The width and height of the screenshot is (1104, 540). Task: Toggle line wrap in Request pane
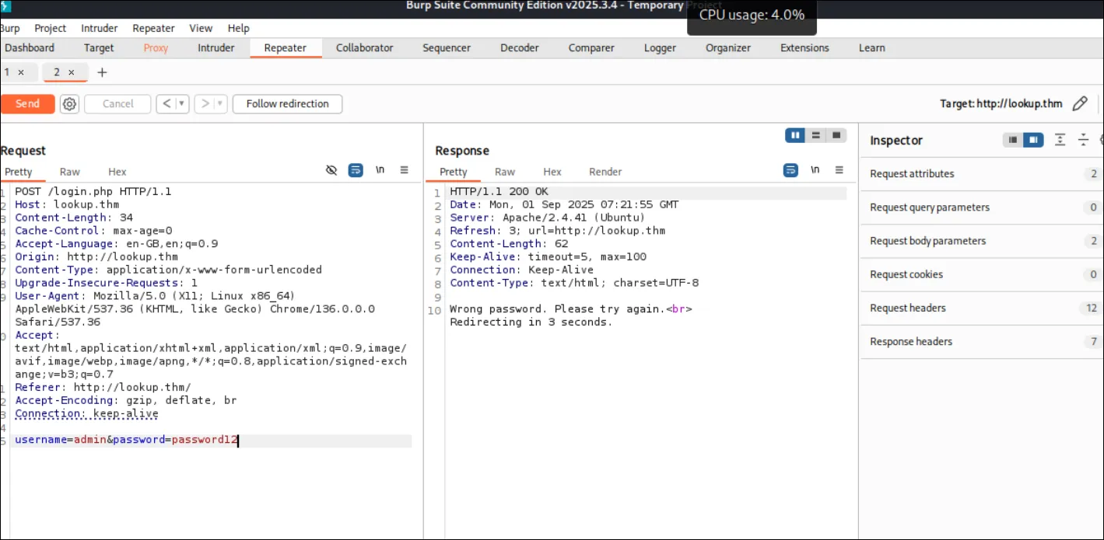pyautogui.click(x=356, y=170)
